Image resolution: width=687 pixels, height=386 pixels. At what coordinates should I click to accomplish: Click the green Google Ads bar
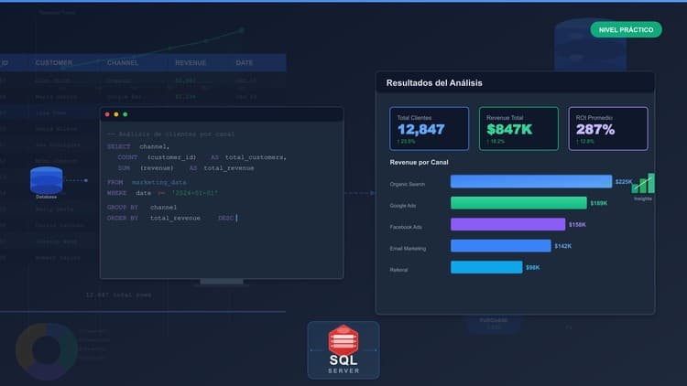pos(518,203)
